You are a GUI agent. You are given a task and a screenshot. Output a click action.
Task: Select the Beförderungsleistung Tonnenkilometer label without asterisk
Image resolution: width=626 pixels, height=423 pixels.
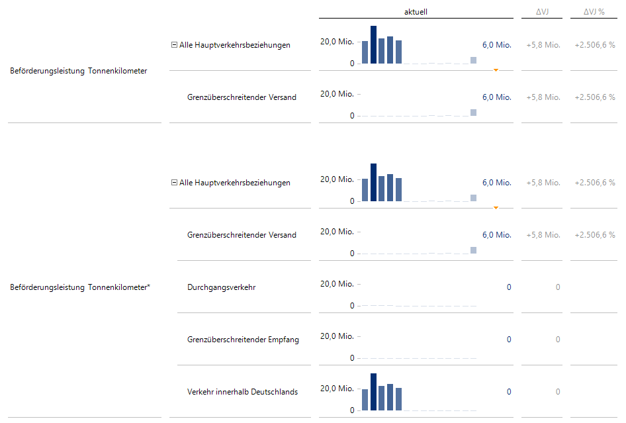click(x=79, y=71)
